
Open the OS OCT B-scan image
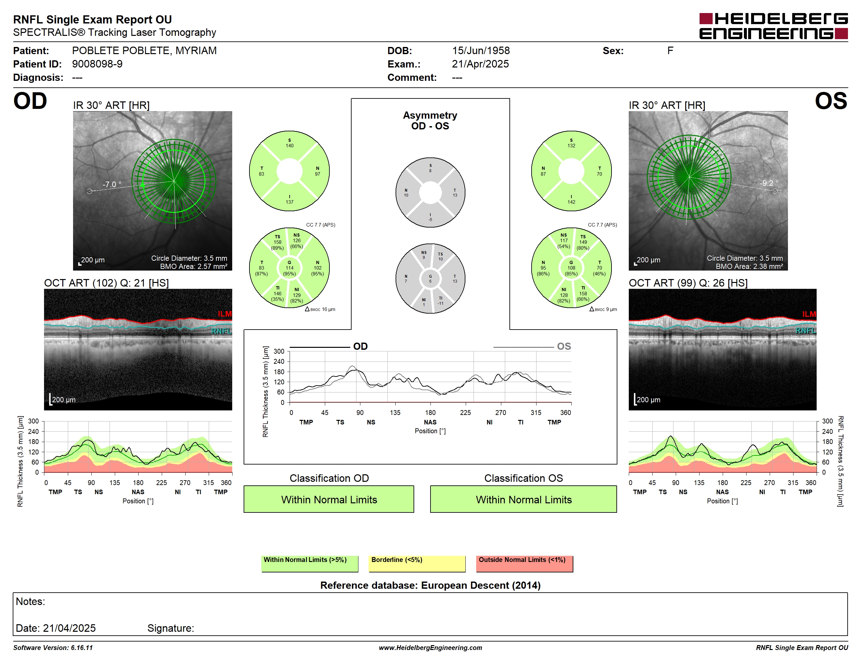click(722, 349)
